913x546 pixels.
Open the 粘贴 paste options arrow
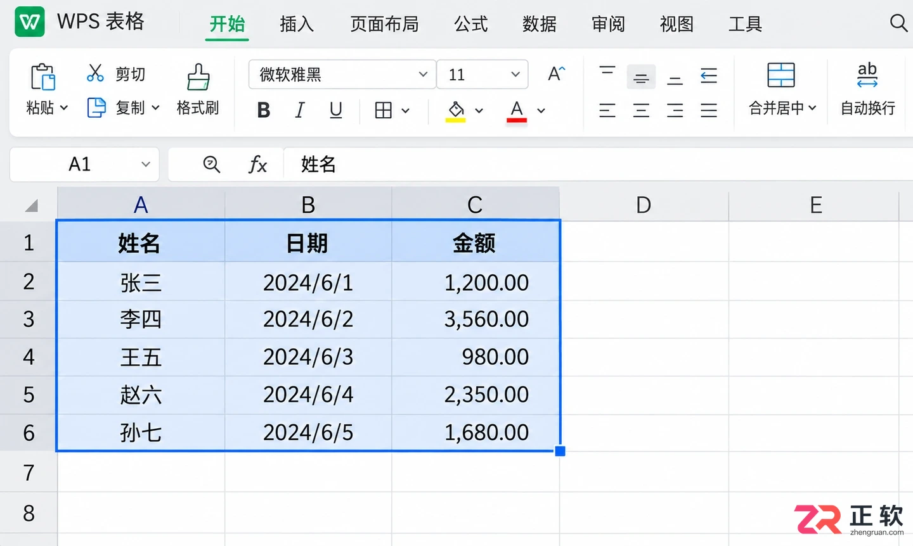(x=64, y=108)
